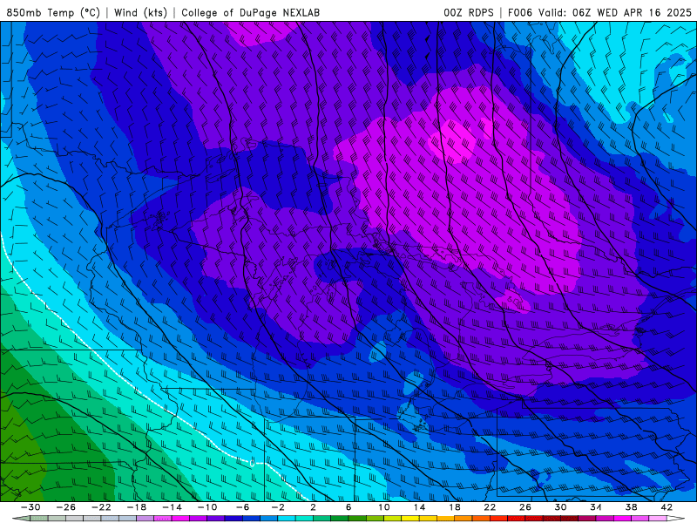Click the "00Z RDPS" model run label
697x523 pixels.
click(468, 12)
